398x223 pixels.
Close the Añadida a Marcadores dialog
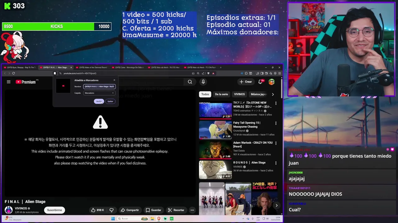(114, 80)
